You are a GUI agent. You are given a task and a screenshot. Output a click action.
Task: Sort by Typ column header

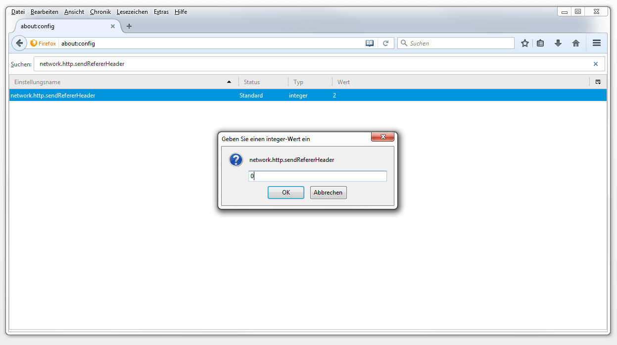310,82
